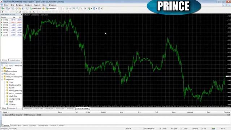Open the Periods clock icon
The width and height of the screenshot is (231, 130).
click(94, 9)
